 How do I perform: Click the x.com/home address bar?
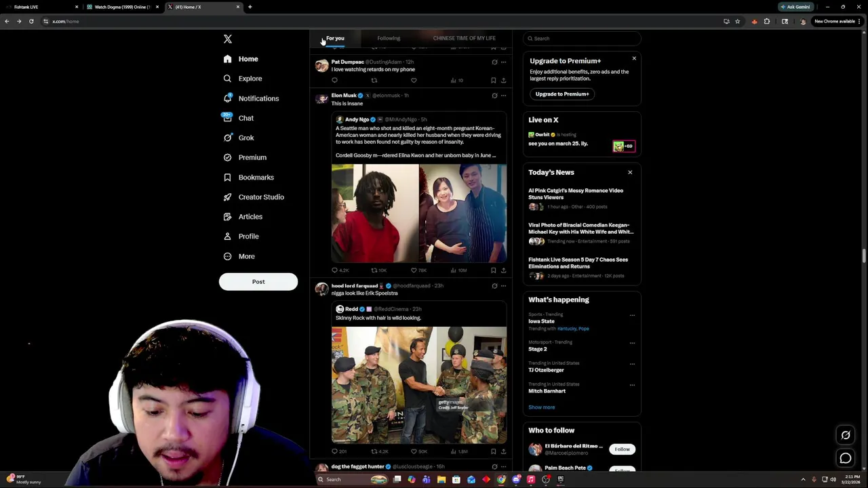[380, 21]
